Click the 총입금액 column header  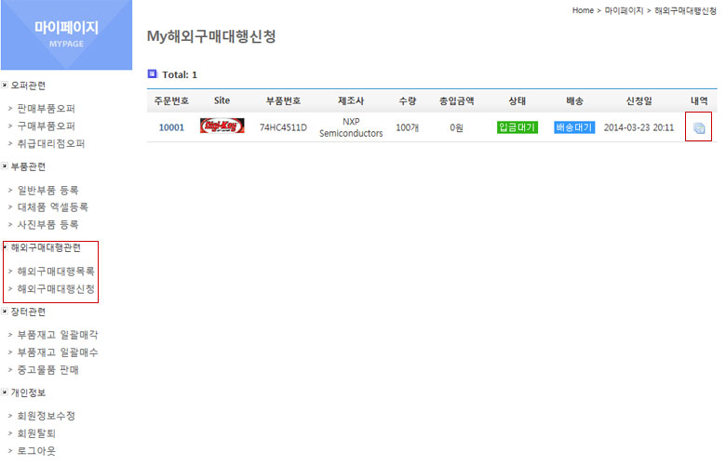click(x=456, y=100)
